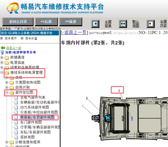
Task: Click the blue highlighted component on roof diagram
Action: 132,119
